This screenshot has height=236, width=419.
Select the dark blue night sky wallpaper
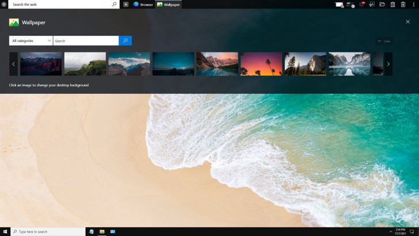173,64
